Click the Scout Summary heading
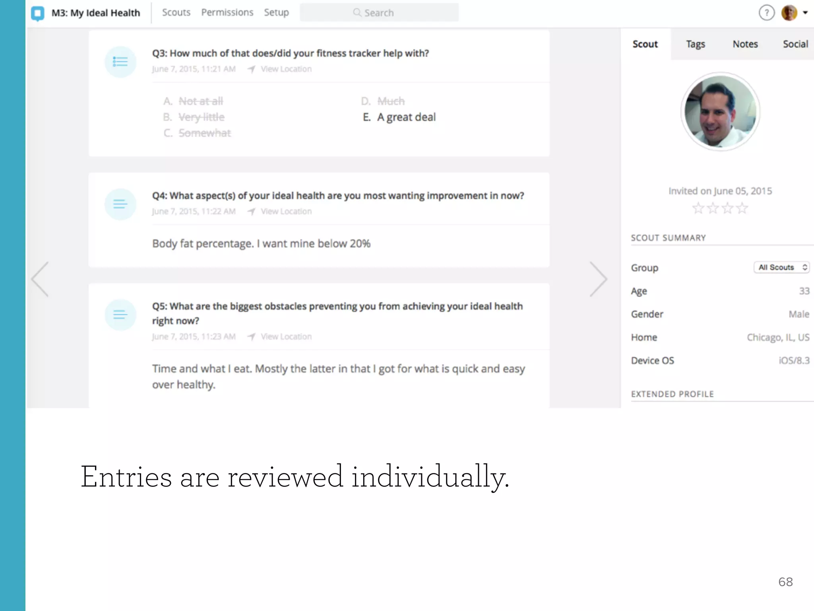814x611 pixels. (x=669, y=238)
